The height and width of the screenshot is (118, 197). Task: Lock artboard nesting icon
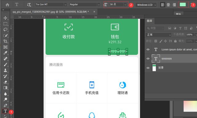click(170, 41)
